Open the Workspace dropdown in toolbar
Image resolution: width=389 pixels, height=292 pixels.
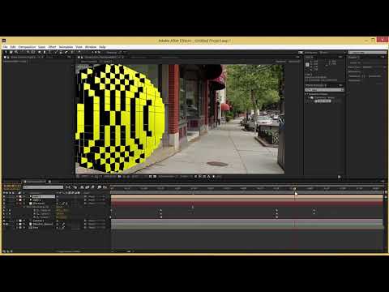click(x=332, y=52)
